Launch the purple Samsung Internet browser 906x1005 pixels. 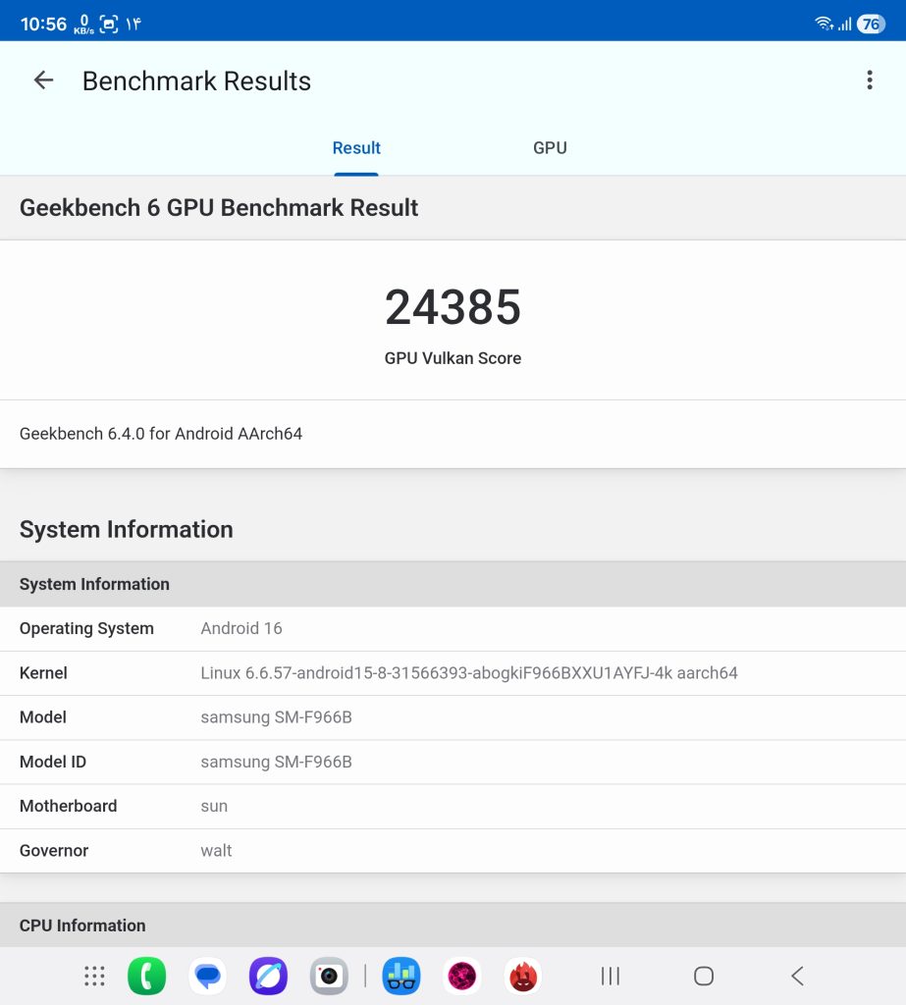[268, 976]
